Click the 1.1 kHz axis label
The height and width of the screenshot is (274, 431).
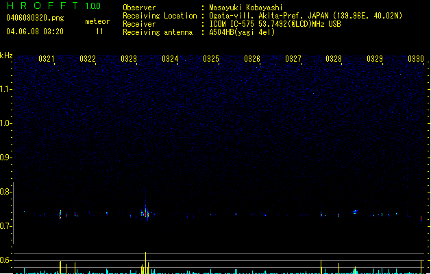click(x=5, y=89)
